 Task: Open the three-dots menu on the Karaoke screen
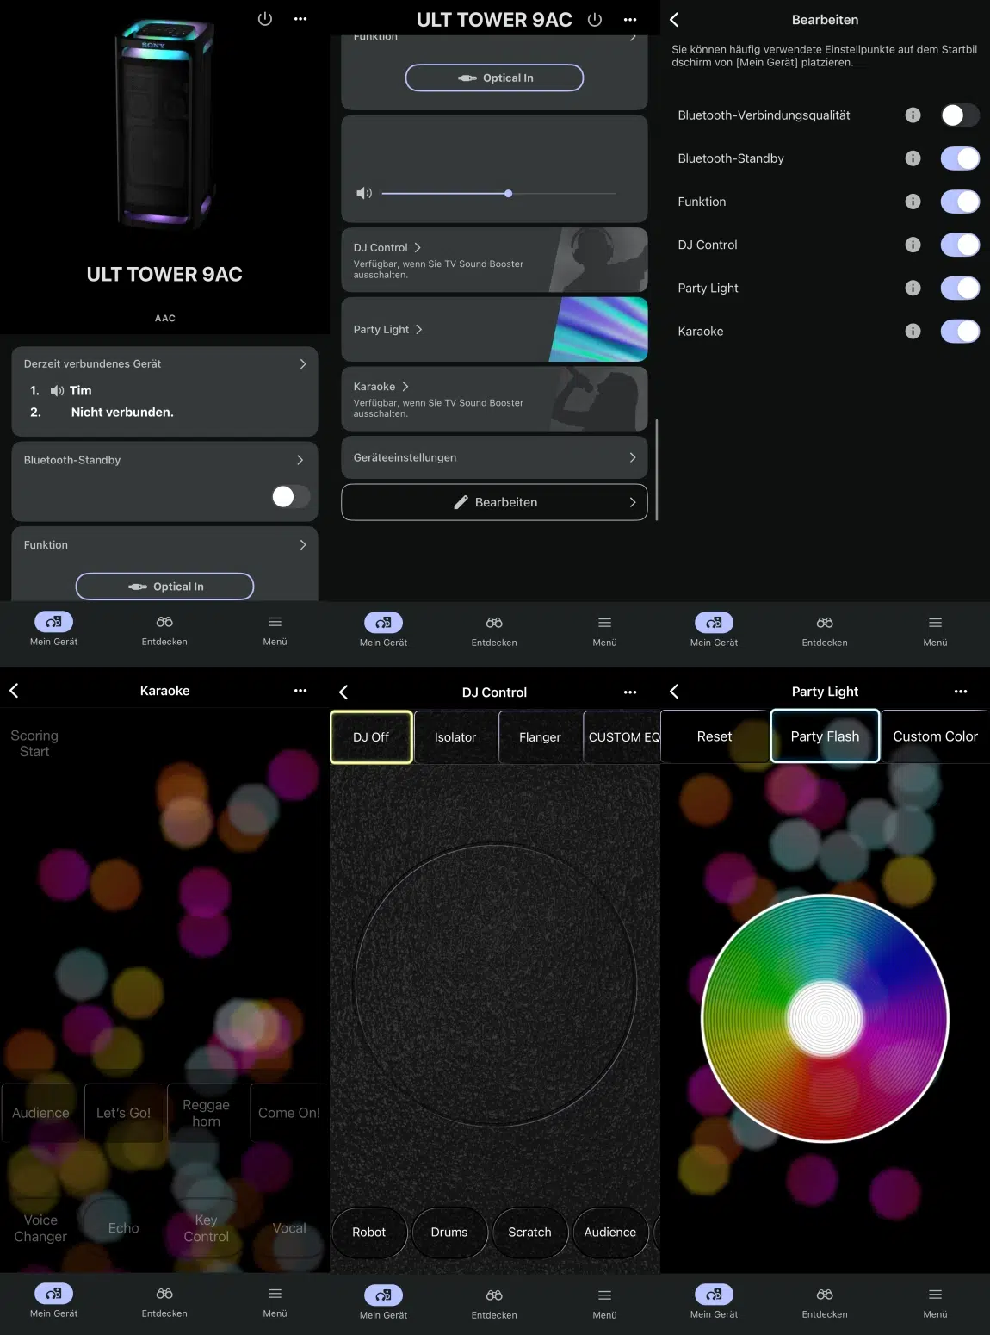tap(300, 691)
